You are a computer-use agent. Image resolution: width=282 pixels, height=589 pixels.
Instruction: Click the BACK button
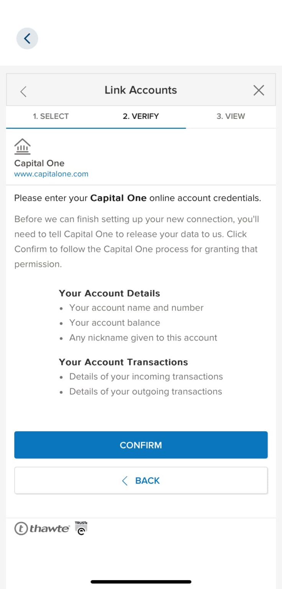[x=141, y=480]
